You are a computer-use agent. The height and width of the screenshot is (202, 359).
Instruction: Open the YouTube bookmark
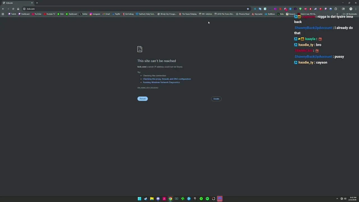click(x=37, y=14)
